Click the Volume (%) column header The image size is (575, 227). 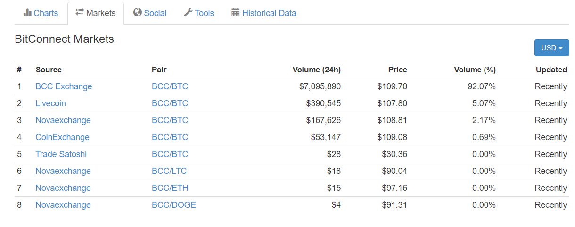click(475, 70)
